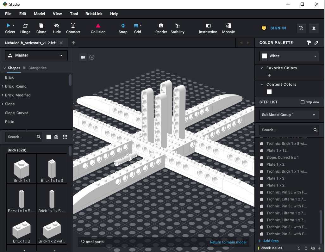
Task: Open the BrickLink menu
Action: (94, 14)
